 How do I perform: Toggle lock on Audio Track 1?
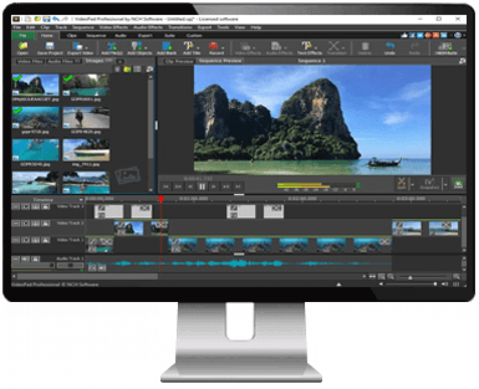point(36,259)
